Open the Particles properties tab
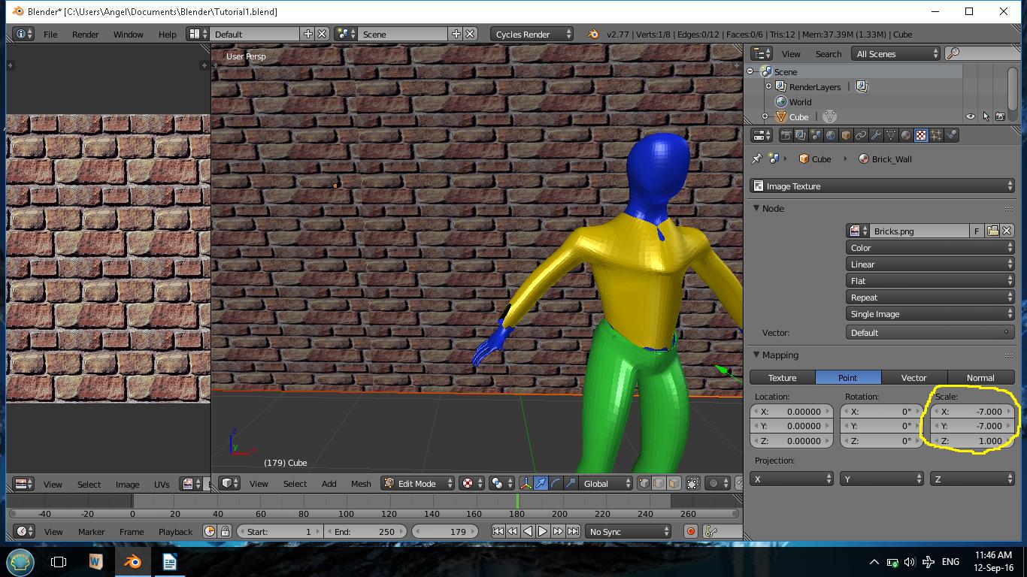1027x577 pixels. pyautogui.click(x=936, y=135)
